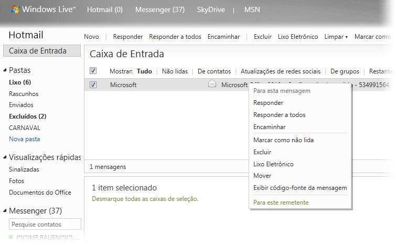Image resolution: width=396 pixels, height=245 pixels.
Task: Click Desmarque todas as caixas de seleção
Action: (x=145, y=199)
